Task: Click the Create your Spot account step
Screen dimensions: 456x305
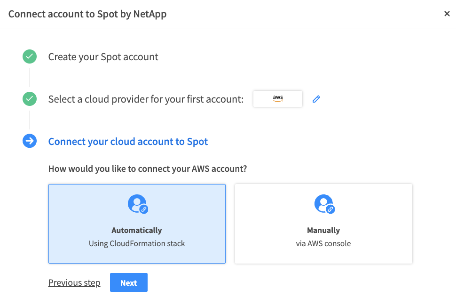Action: 103,57
